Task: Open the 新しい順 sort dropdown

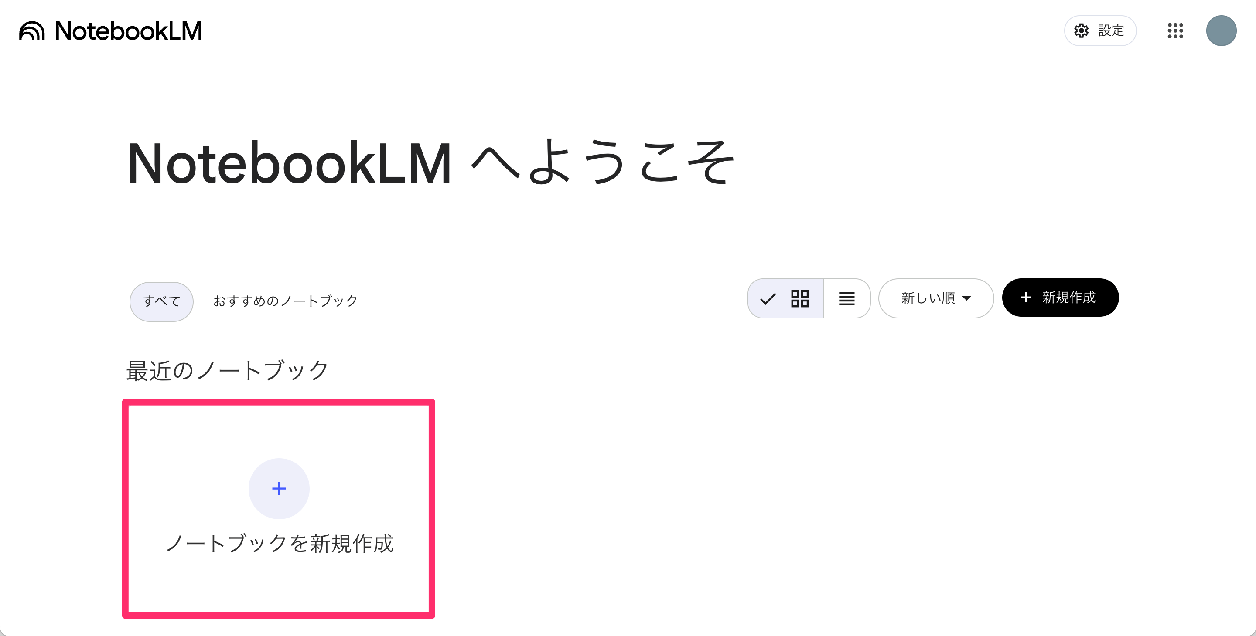Action: coord(935,298)
